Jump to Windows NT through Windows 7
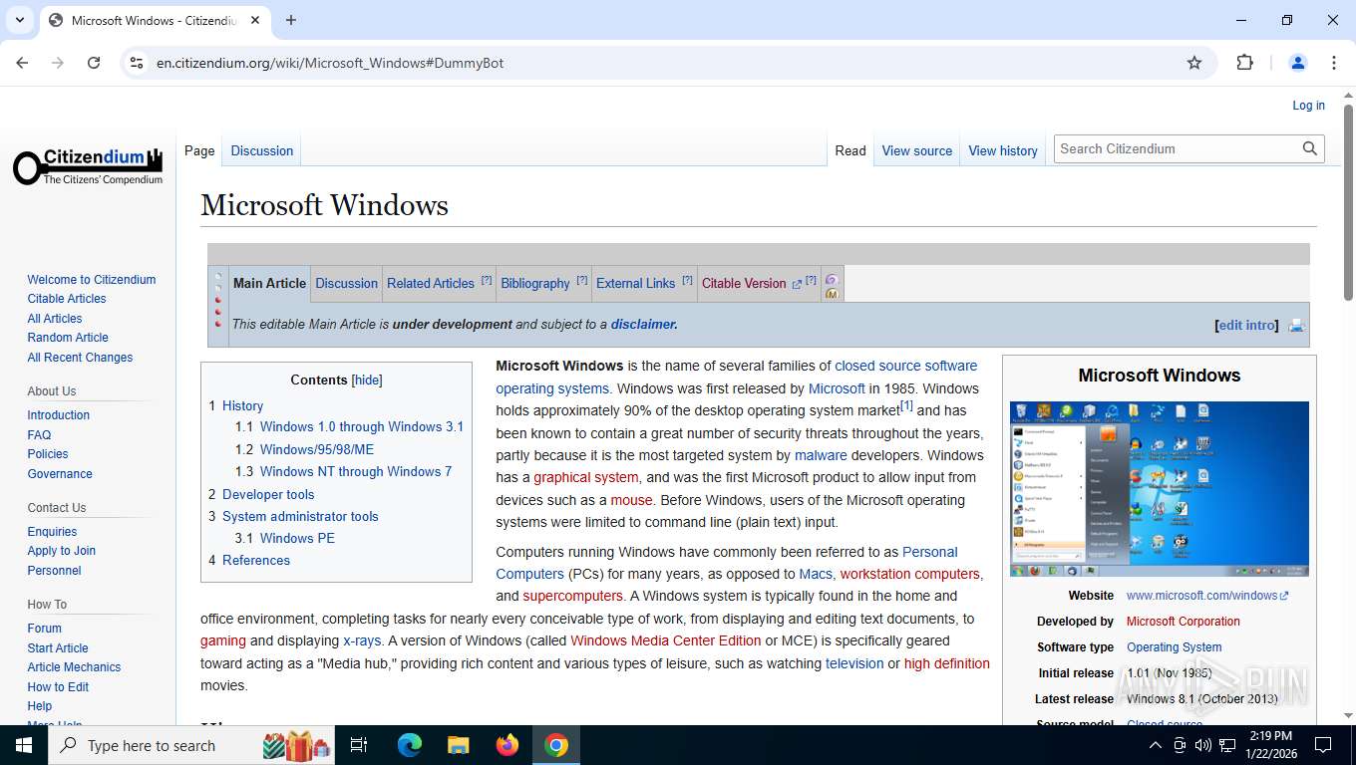The width and height of the screenshot is (1356, 765). click(x=356, y=471)
